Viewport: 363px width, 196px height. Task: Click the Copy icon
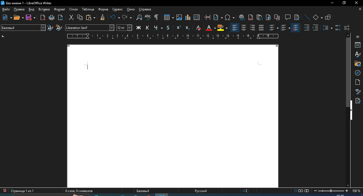(80, 18)
